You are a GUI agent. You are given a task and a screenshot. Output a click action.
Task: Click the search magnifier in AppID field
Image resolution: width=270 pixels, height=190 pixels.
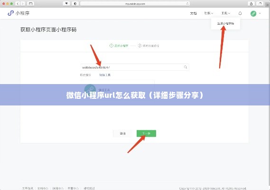coord(185,67)
